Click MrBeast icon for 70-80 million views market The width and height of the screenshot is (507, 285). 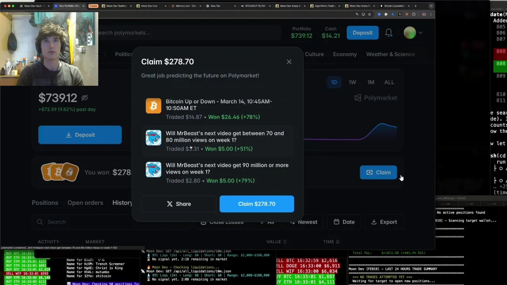(x=153, y=138)
